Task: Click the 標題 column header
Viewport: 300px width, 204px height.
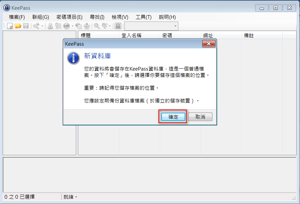Action: [99, 36]
